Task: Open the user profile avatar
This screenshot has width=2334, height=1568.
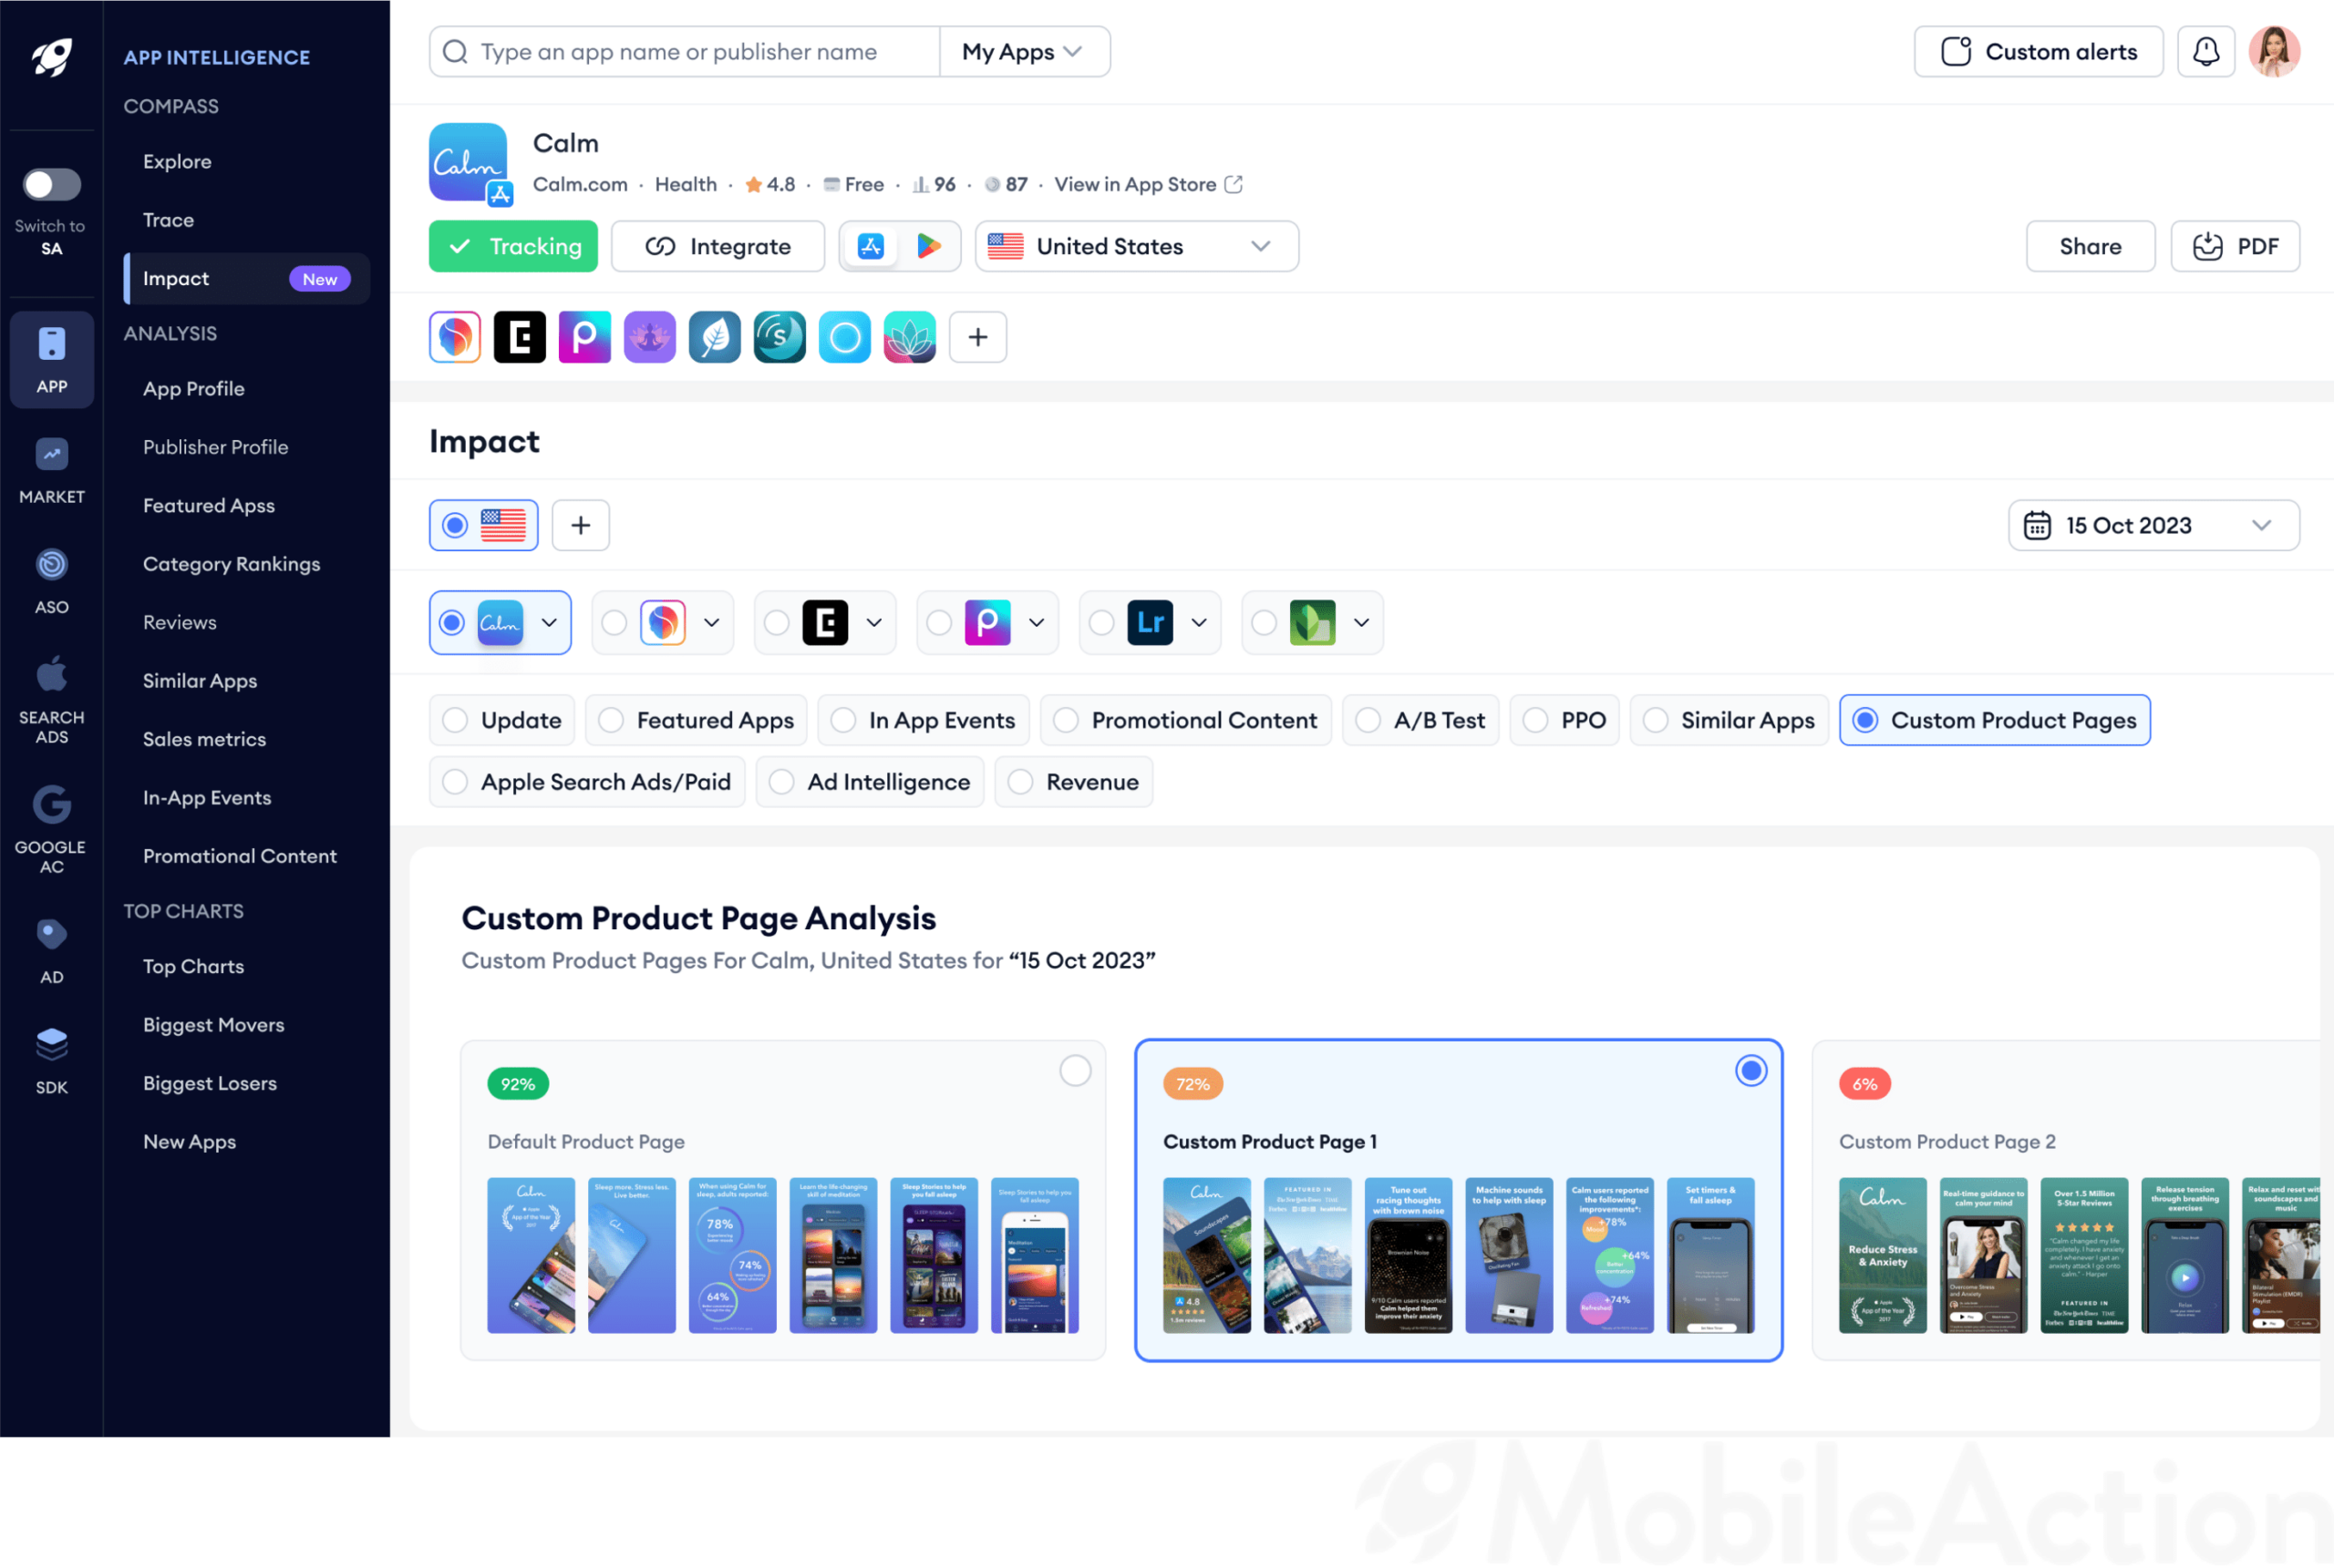Action: pyautogui.click(x=2274, y=51)
